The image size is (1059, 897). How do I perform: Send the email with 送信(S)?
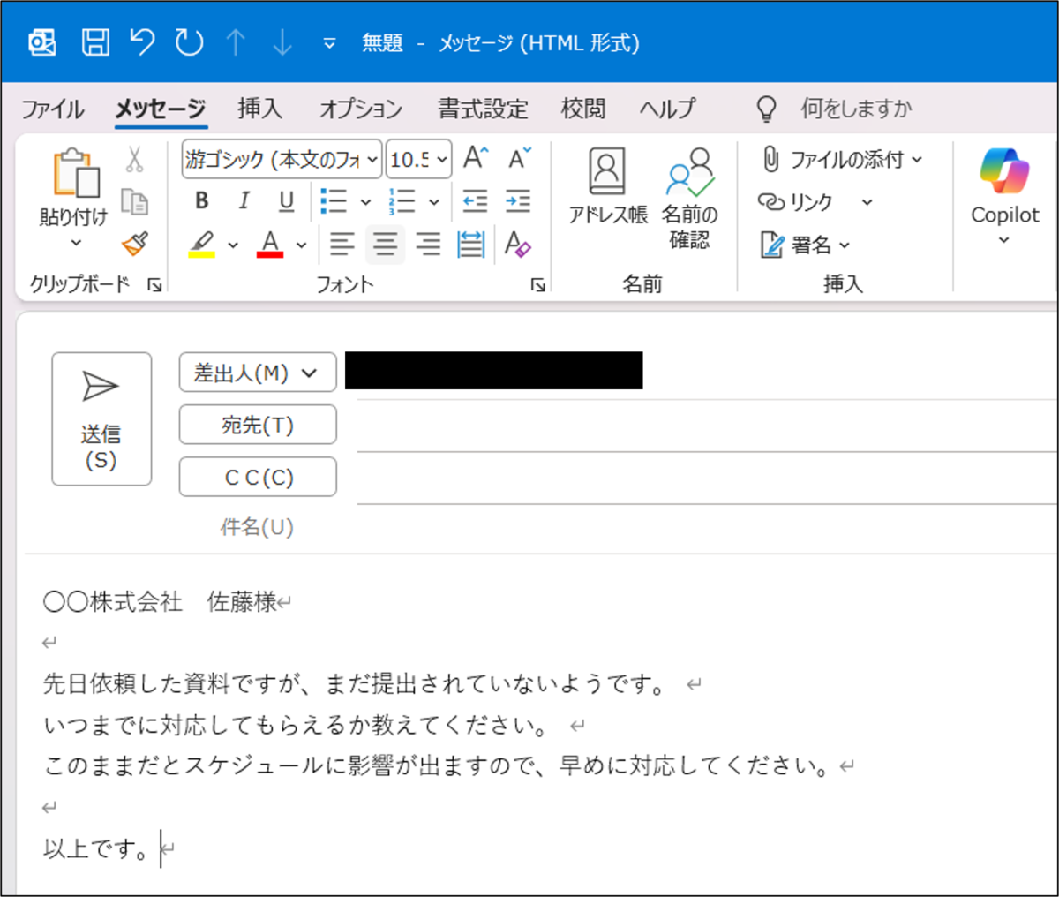click(x=101, y=418)
